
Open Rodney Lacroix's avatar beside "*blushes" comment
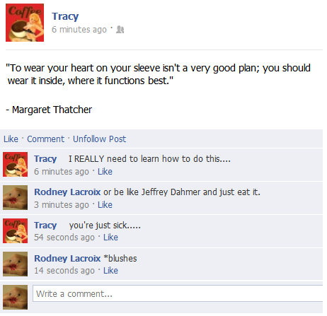[x=16, y=264]
